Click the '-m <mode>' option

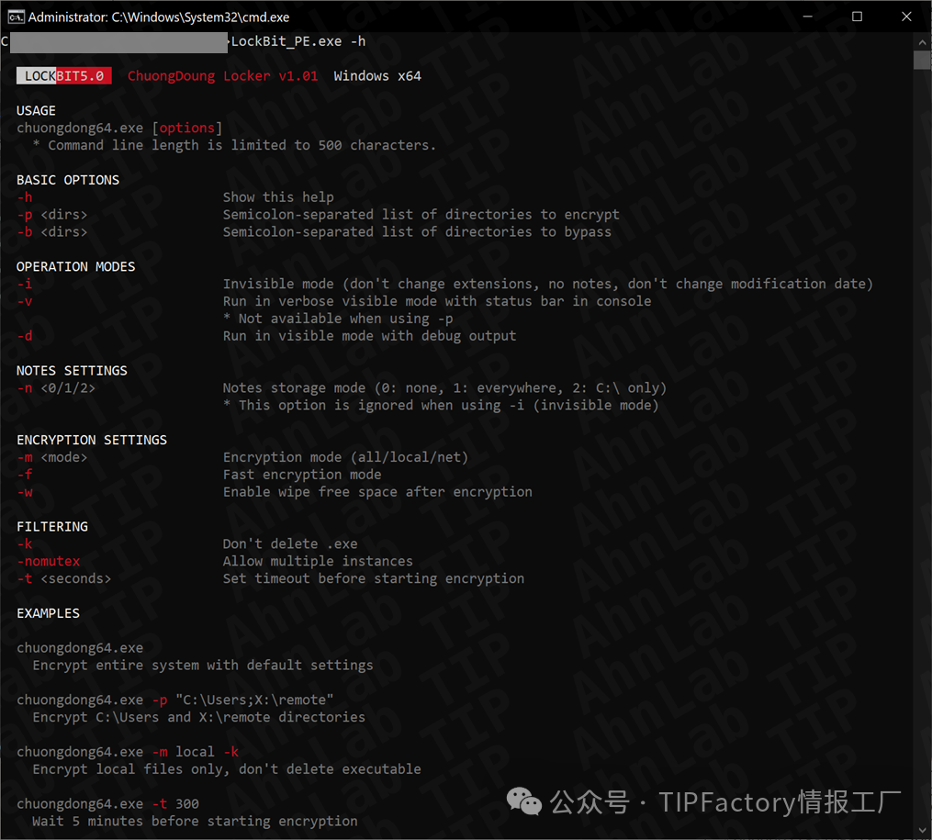(52, 457)
